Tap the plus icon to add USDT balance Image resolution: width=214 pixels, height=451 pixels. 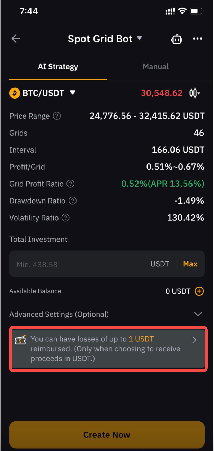tap(199, 291)
